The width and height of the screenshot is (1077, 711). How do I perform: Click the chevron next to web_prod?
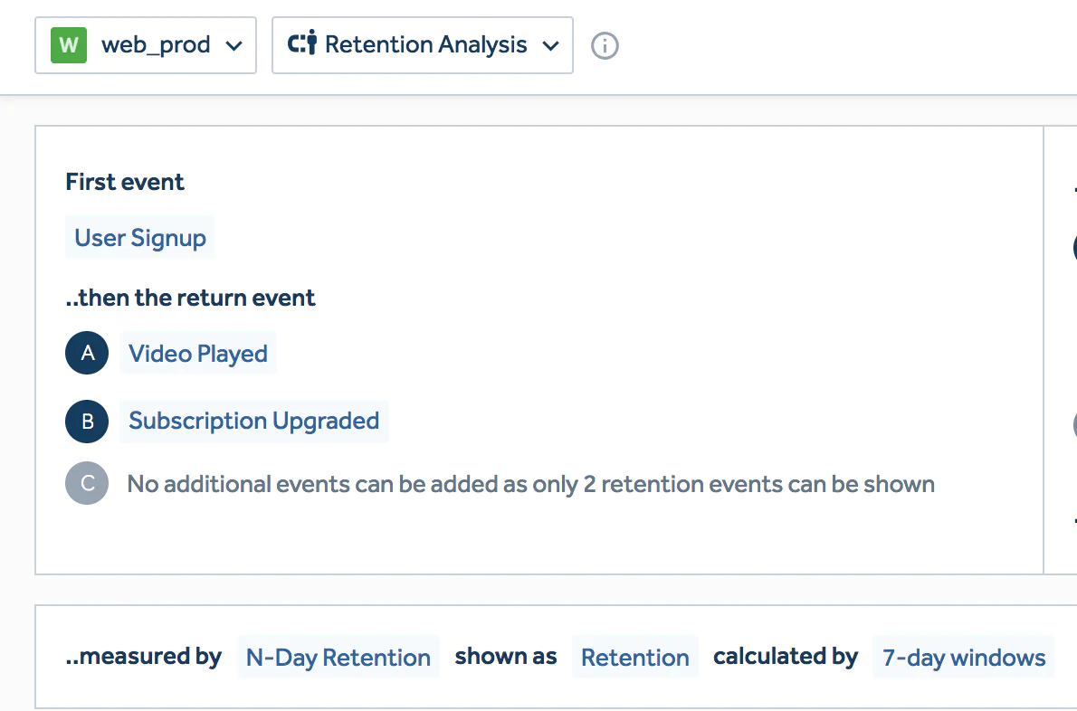(233, 45)
